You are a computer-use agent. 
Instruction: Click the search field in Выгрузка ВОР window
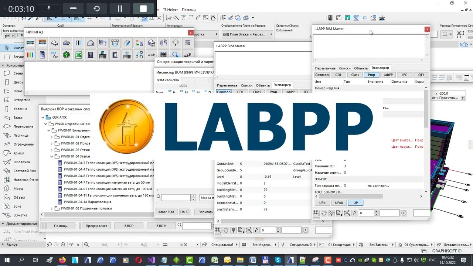click(x=197, y=225)
